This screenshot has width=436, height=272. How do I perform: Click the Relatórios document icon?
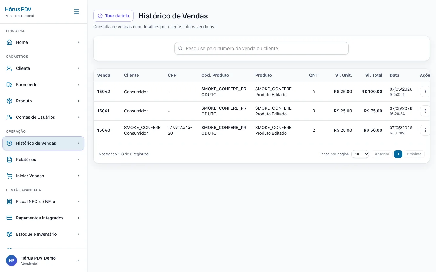[x=9, y=160]
